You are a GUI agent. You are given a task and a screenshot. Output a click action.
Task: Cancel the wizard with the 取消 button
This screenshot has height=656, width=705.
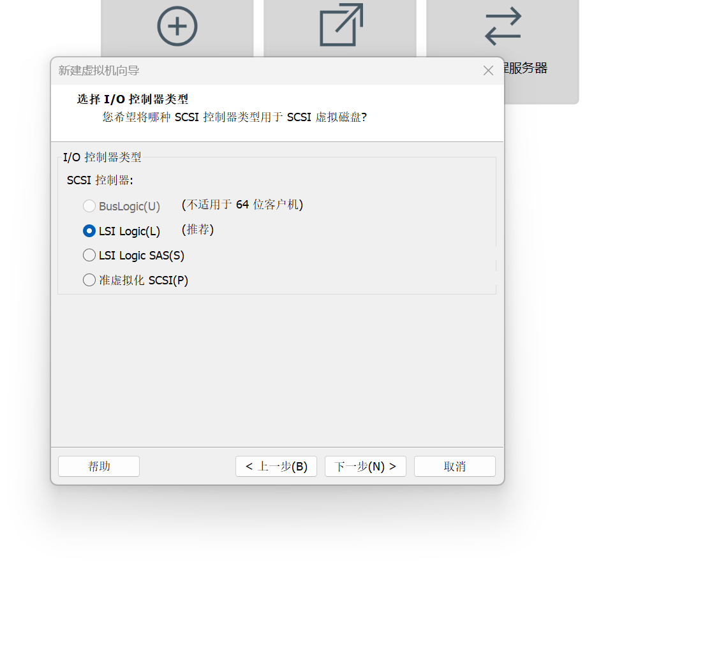click(x=454, y=466)
